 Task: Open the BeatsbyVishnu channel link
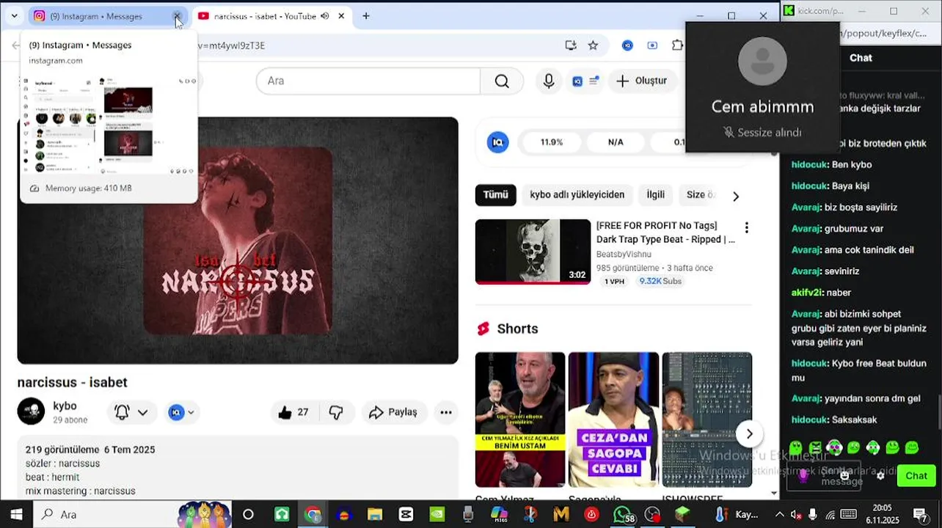pos(624,254)
